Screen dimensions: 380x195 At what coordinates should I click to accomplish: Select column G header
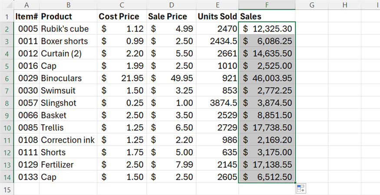pos(312,5)
